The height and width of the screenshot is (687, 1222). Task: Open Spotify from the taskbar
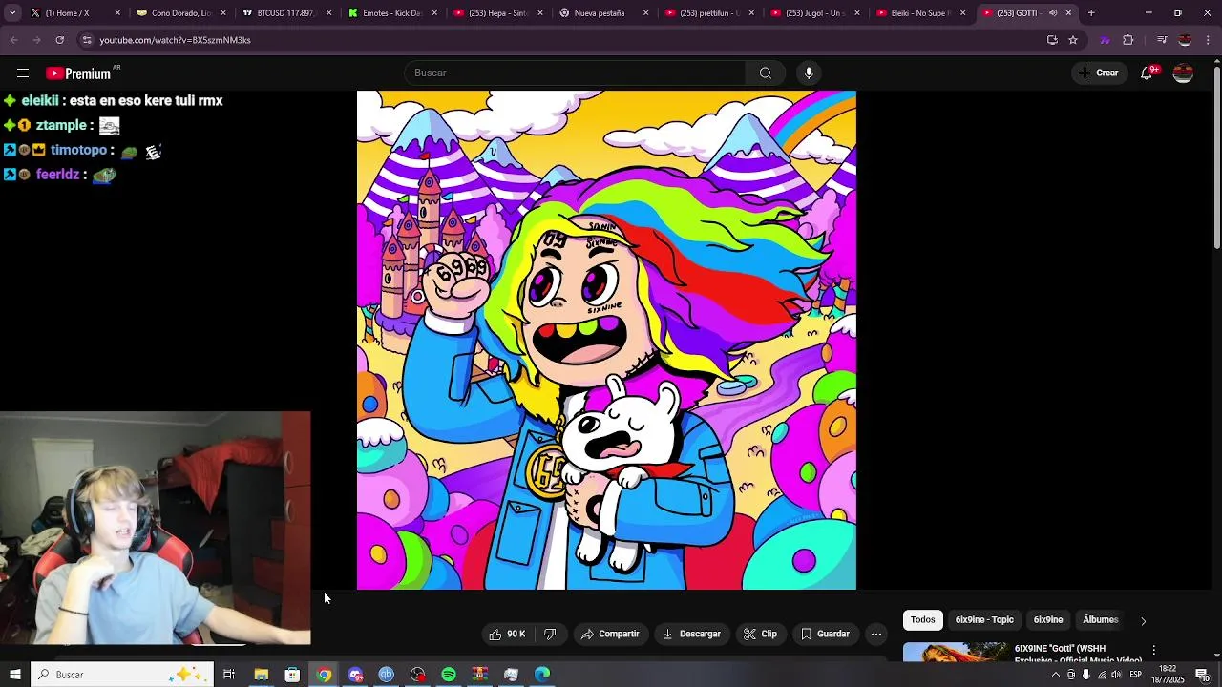pos(449,675)
